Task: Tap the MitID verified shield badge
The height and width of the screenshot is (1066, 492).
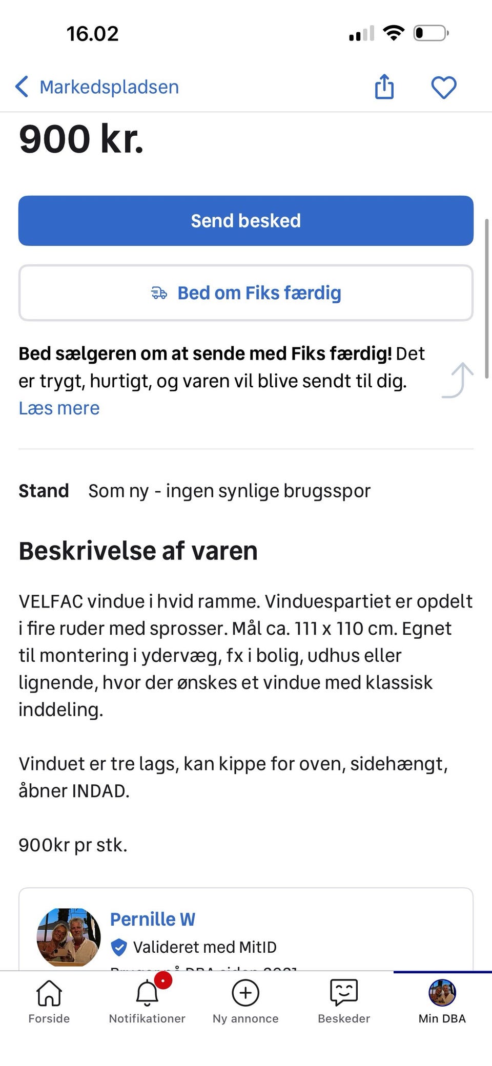Action: (x=119, y=947)
